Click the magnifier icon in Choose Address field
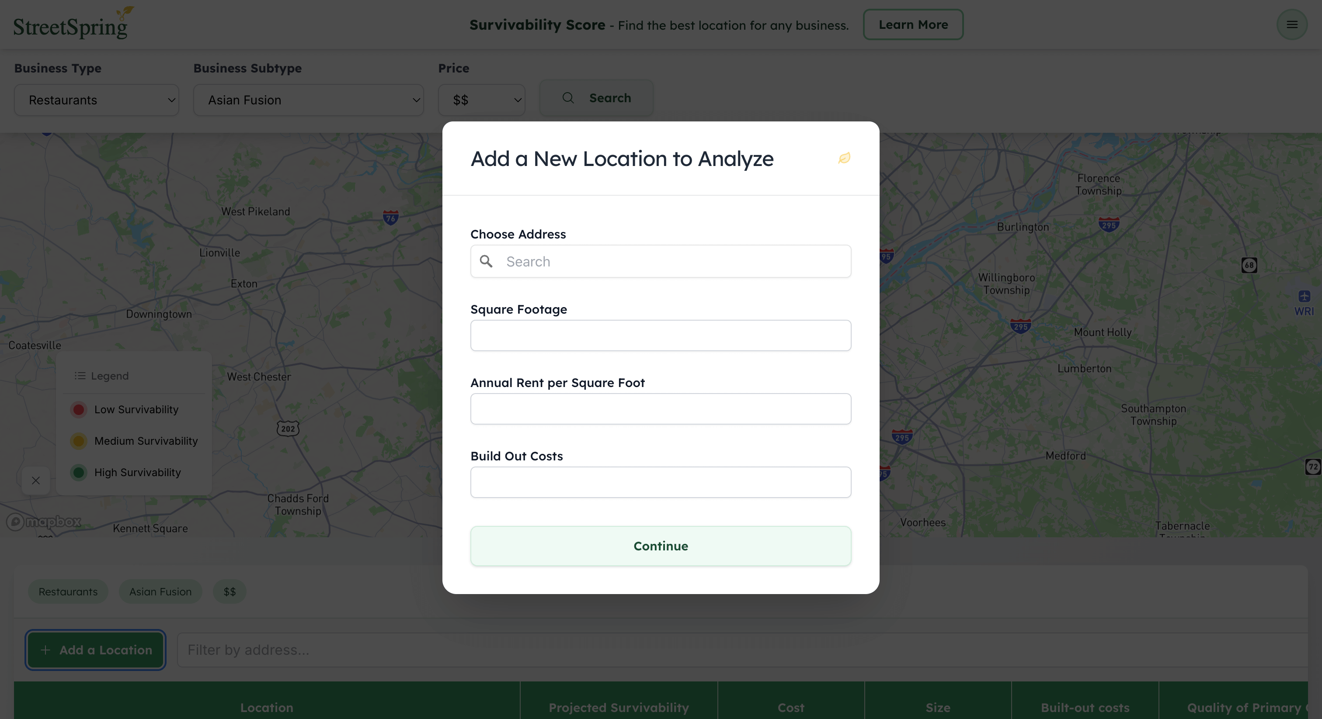This screenshot has width=1322, height=719. (x=486, y=261)
